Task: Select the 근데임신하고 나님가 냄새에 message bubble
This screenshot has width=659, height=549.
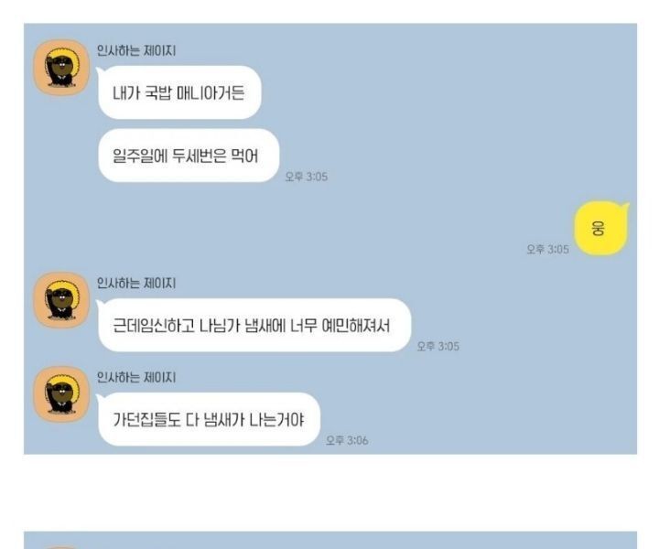Action: 254,325
